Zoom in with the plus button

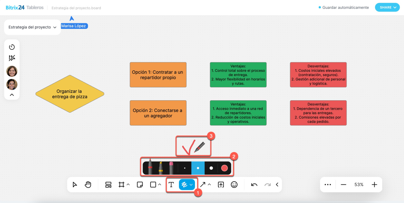point(374,184)
